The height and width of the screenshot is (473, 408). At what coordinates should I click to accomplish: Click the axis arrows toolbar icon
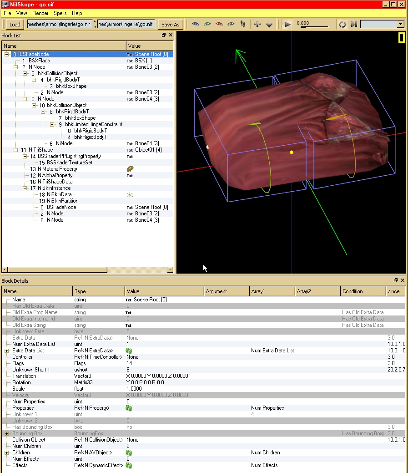[257, 25]
